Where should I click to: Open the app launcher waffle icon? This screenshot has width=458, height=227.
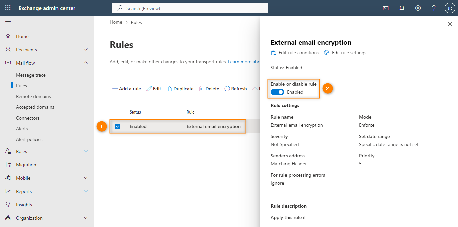(8, 8)
